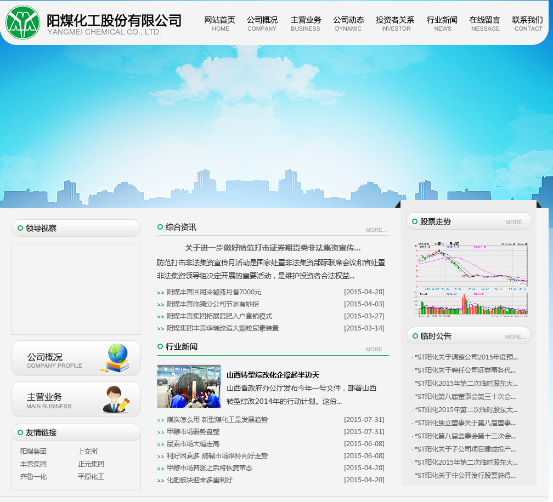Open the 主营业务 MAIN BUSINESS banner

[x=76, y=400]
